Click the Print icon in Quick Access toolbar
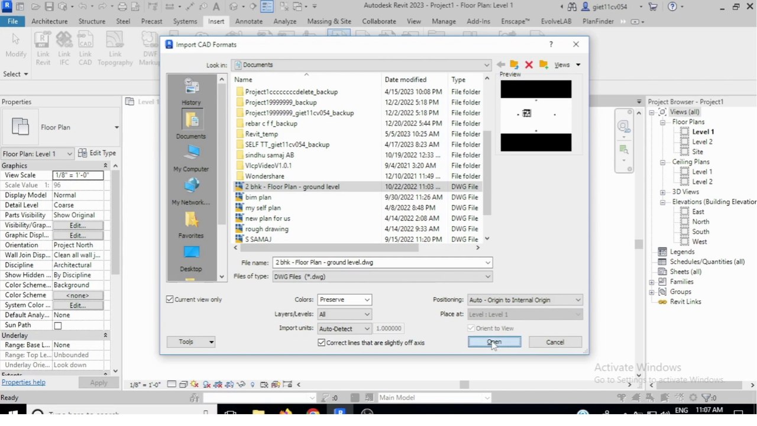This screenshot has width=757, height=426. pos(122,7)
